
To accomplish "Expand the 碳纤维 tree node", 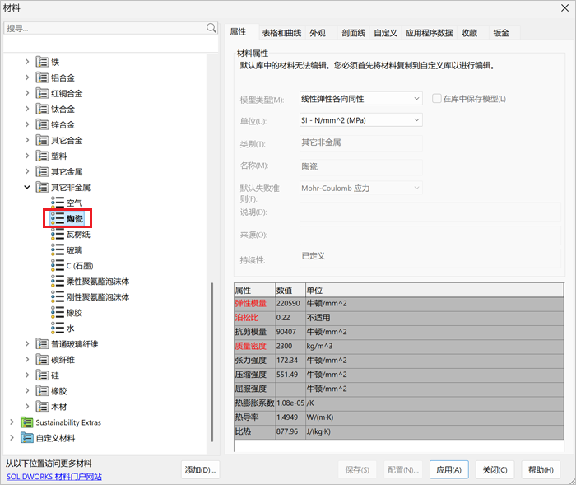I will click(x=27, y=360).
